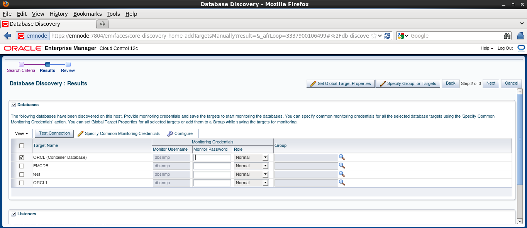
Task: Click the scrollbar down arrow
Action: click(x=520, y=221)
